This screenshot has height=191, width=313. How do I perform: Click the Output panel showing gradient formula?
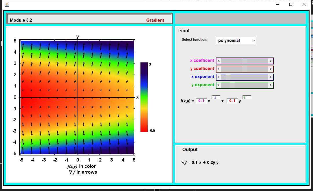pyautogui.click(x=240, y=163)
